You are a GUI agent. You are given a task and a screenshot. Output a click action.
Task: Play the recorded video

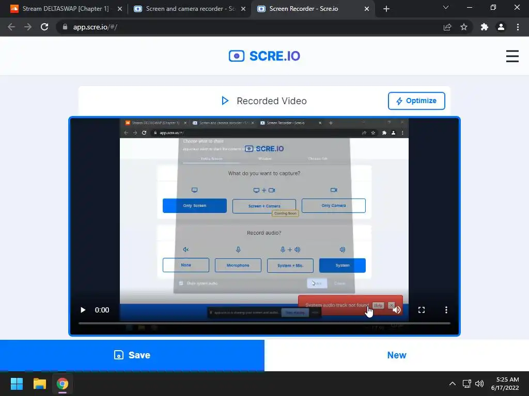(83, 310)
